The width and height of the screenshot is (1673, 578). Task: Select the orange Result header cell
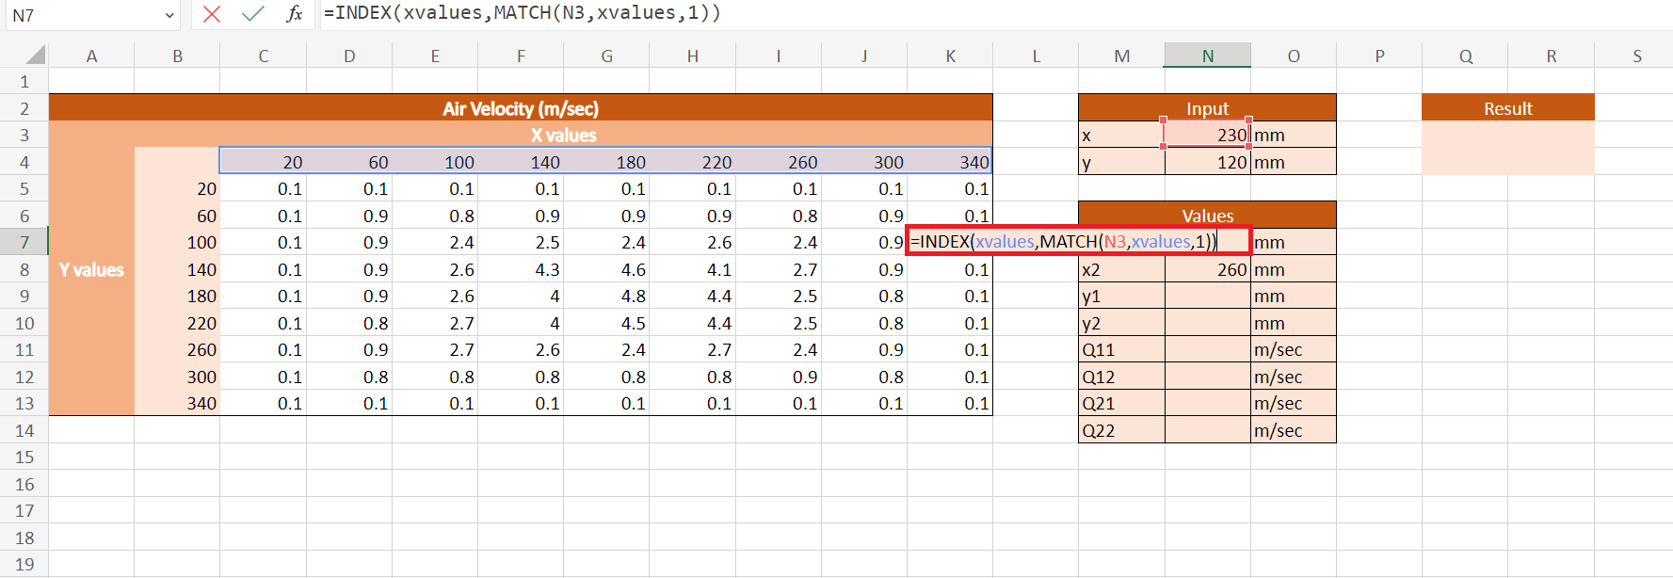1507,108
